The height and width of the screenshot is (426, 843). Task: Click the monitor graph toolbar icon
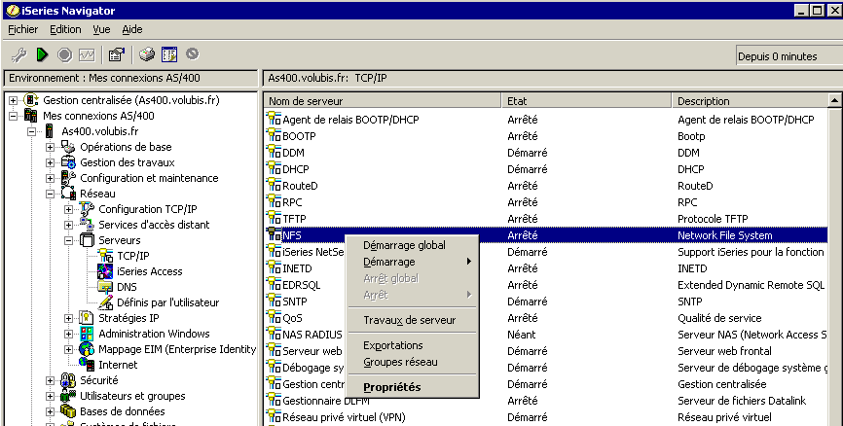tap(87, 54)
